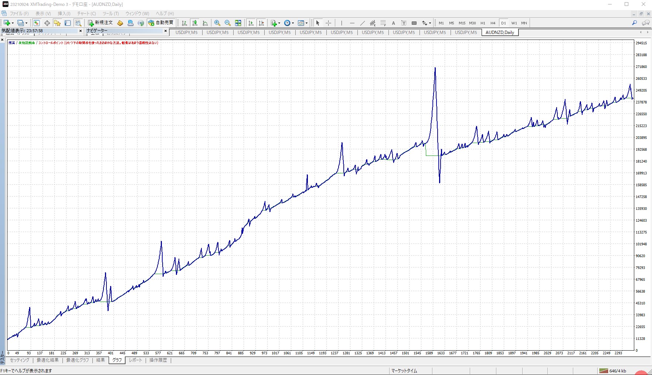Click the 新規注文 new order button
This screenshot has height=375, width=652.
pyautogui.click(x=100, y=23)
